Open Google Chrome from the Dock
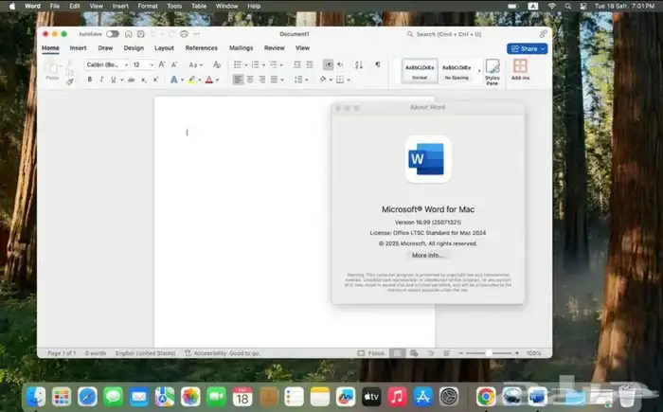Viewport: 663px width, 412px height. tap(486, 397)
